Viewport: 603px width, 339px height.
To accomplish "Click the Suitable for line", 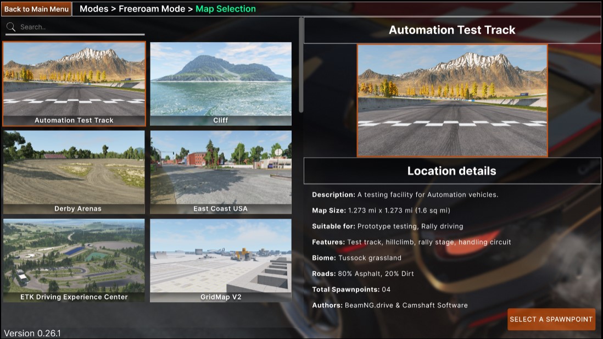I will coord(388,226).
